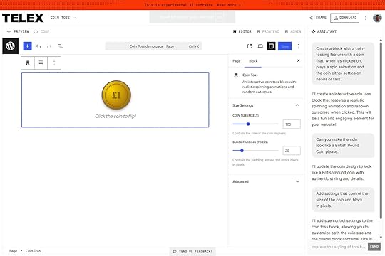Viewport: 385px width, 256px height.
Task: Select the Admin tab
Action: pos(293,31)
